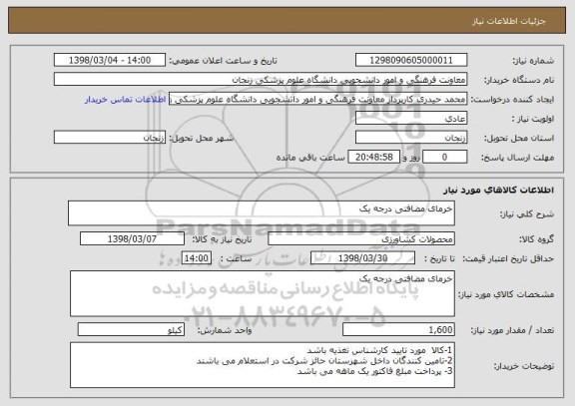Click the section heading اطلاعات کالاهای مورد نیاز
This screenshot has height=406, width=575.
click(498, 190)
